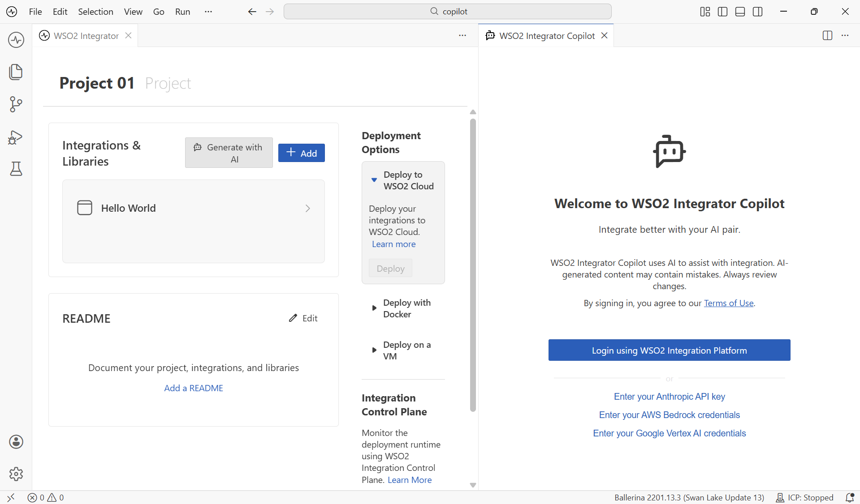Viewport: 860px width, 504px height.
Task: Click scrollbar down arrow
Action: pos(473,485)
